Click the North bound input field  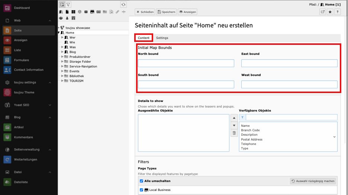[x=186, y=63]
